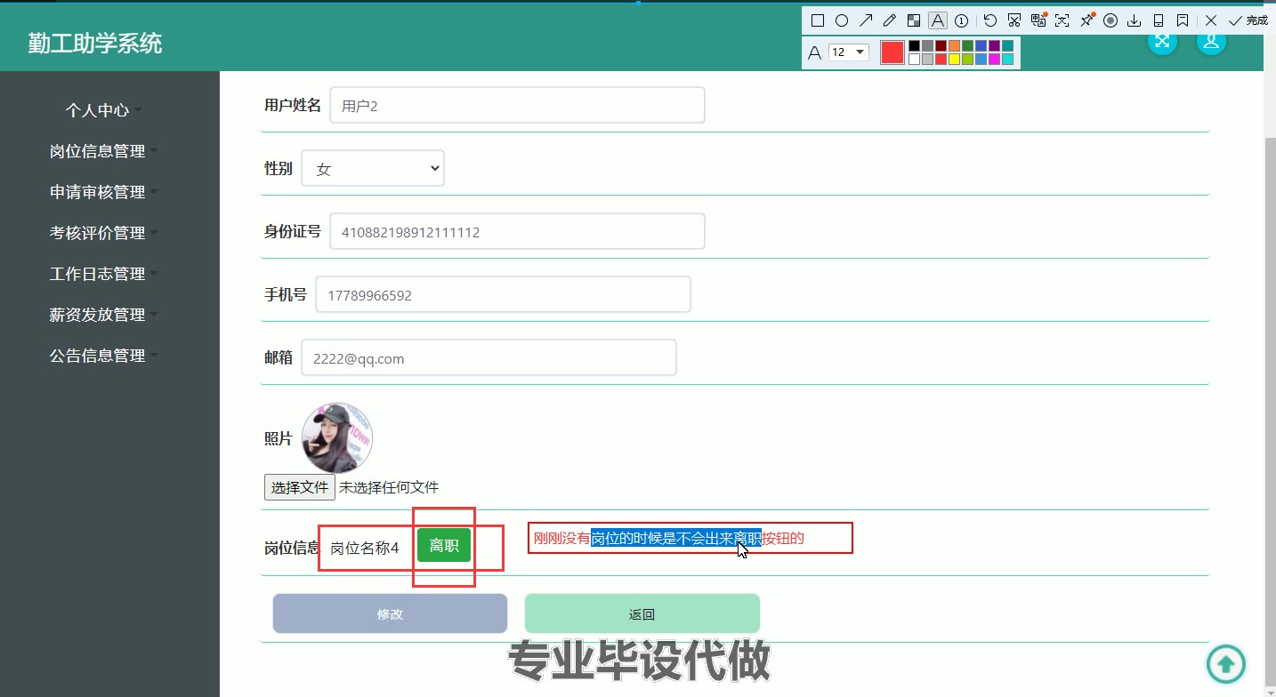Start screen recording from capture toolbar
1276x697 pixels.
click(1110, 20)
